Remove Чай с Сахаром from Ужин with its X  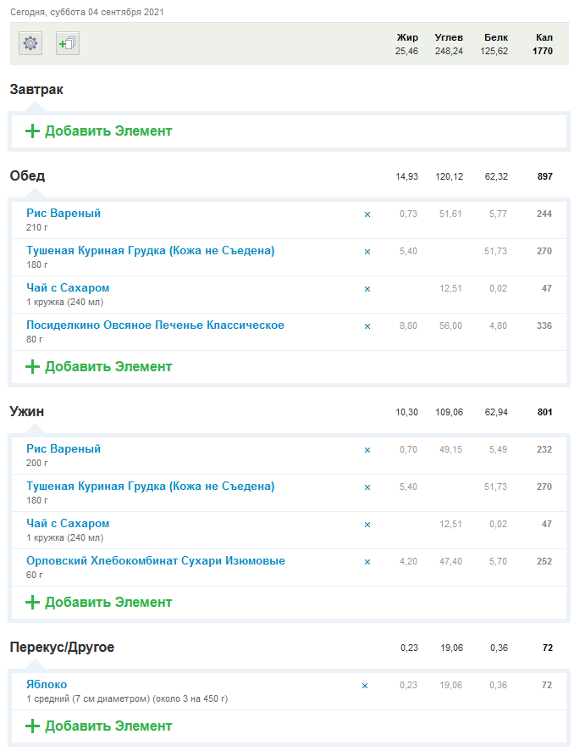point(367,525)
